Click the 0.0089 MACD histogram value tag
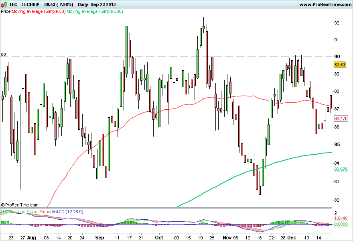This screenshot has width=353, height=241. (341, 224)
